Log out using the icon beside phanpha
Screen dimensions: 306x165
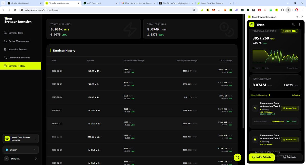click(36, 159)
